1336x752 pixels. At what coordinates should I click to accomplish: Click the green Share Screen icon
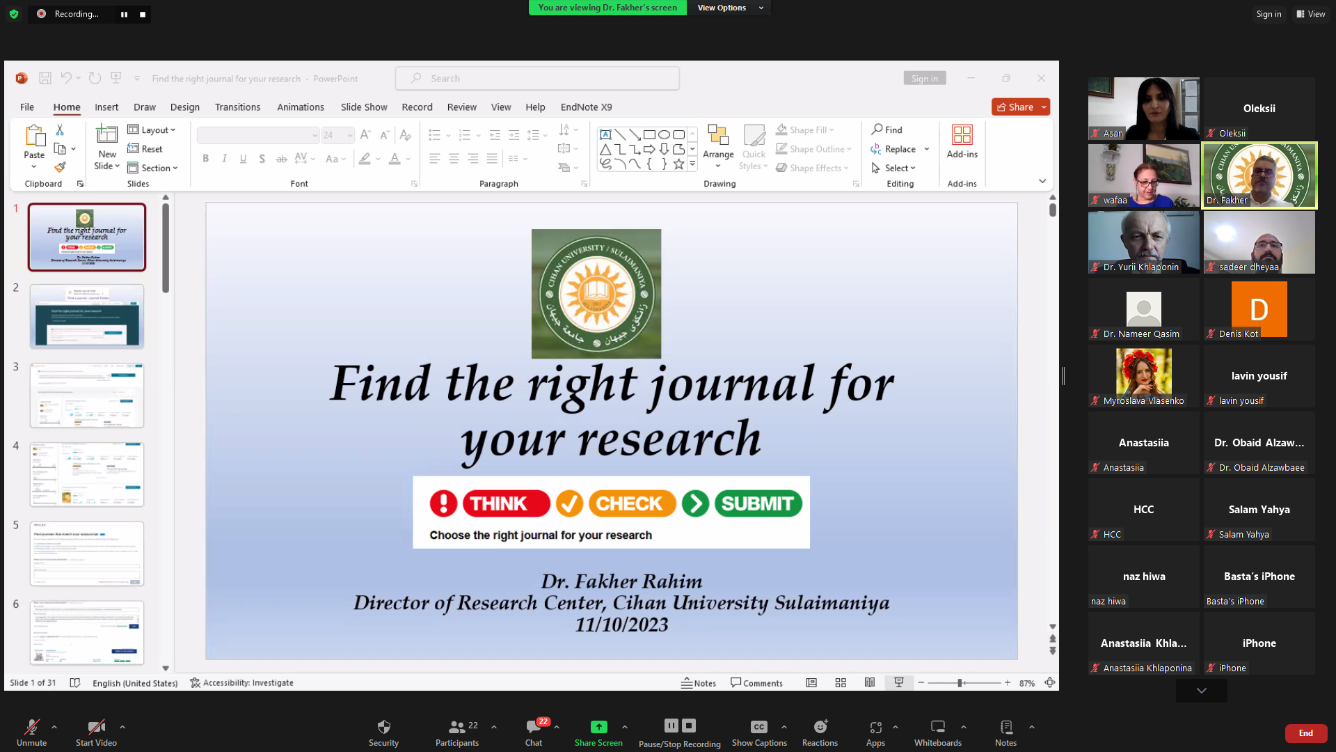click(598, 726)
